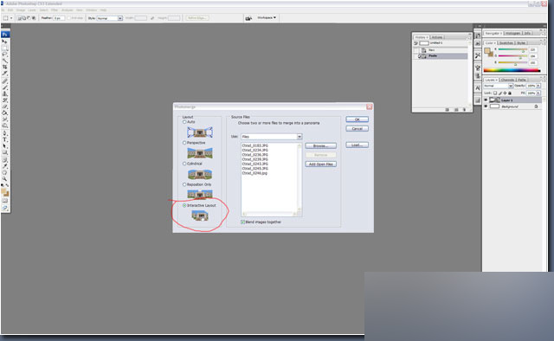Click the lock position icon in Layers

click(x=505, y=93)
